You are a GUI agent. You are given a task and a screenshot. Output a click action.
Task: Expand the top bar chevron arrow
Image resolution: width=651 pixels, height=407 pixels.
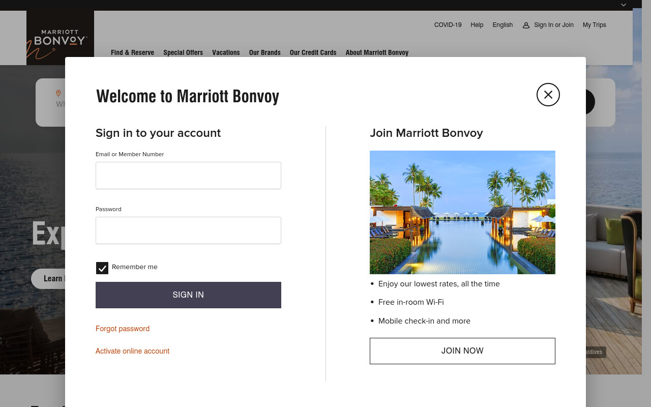(624, 5)
